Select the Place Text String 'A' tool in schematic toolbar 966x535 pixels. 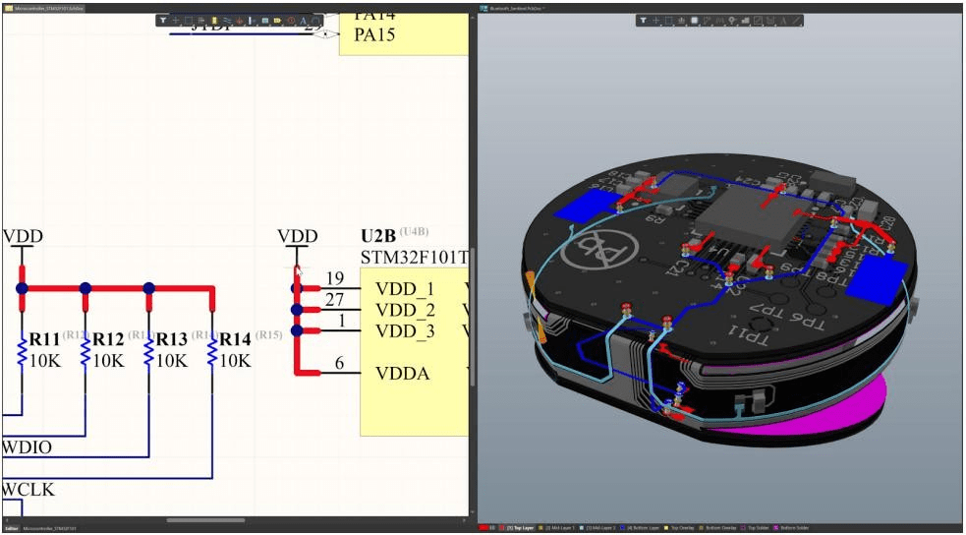pyautogui.click(x=303, y=21)
